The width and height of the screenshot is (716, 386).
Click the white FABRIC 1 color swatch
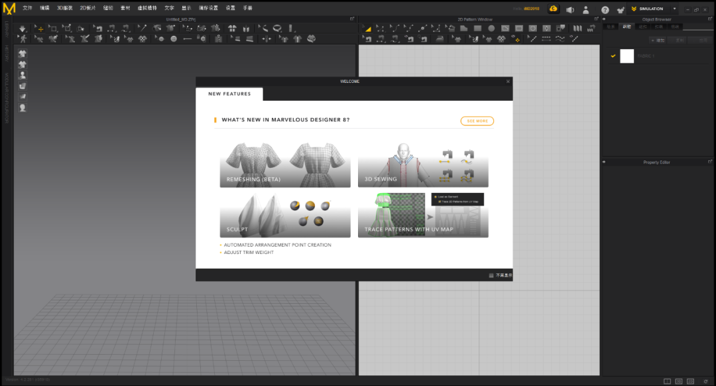(627, 56)
